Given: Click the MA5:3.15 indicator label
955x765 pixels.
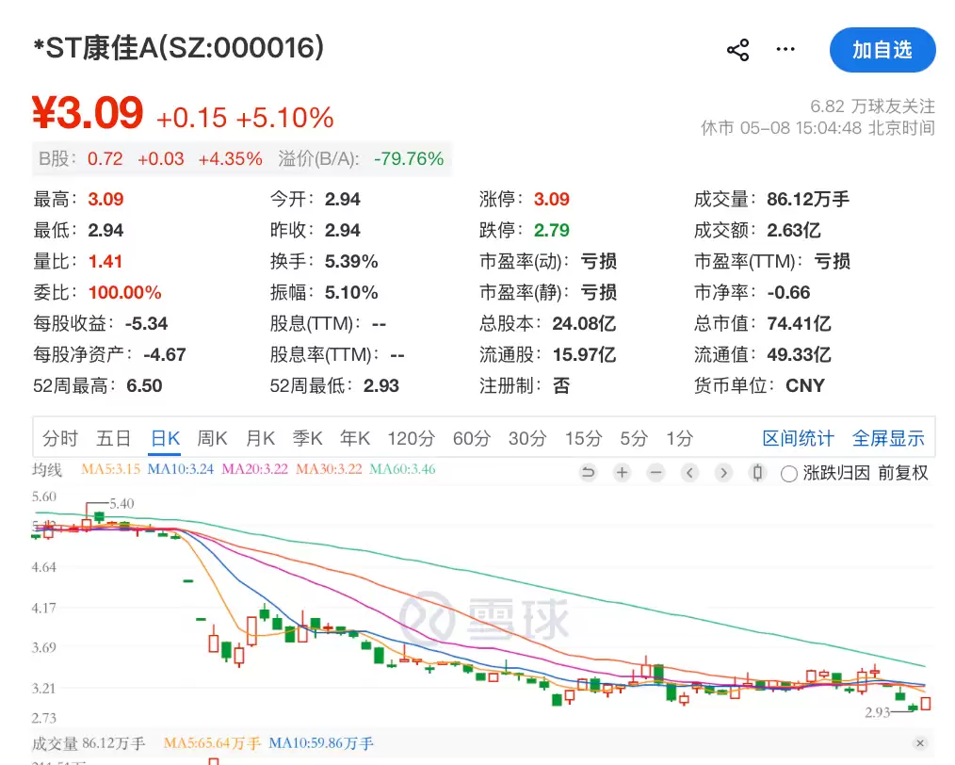Looking at the screenshot, I should (x=111, y=469).
